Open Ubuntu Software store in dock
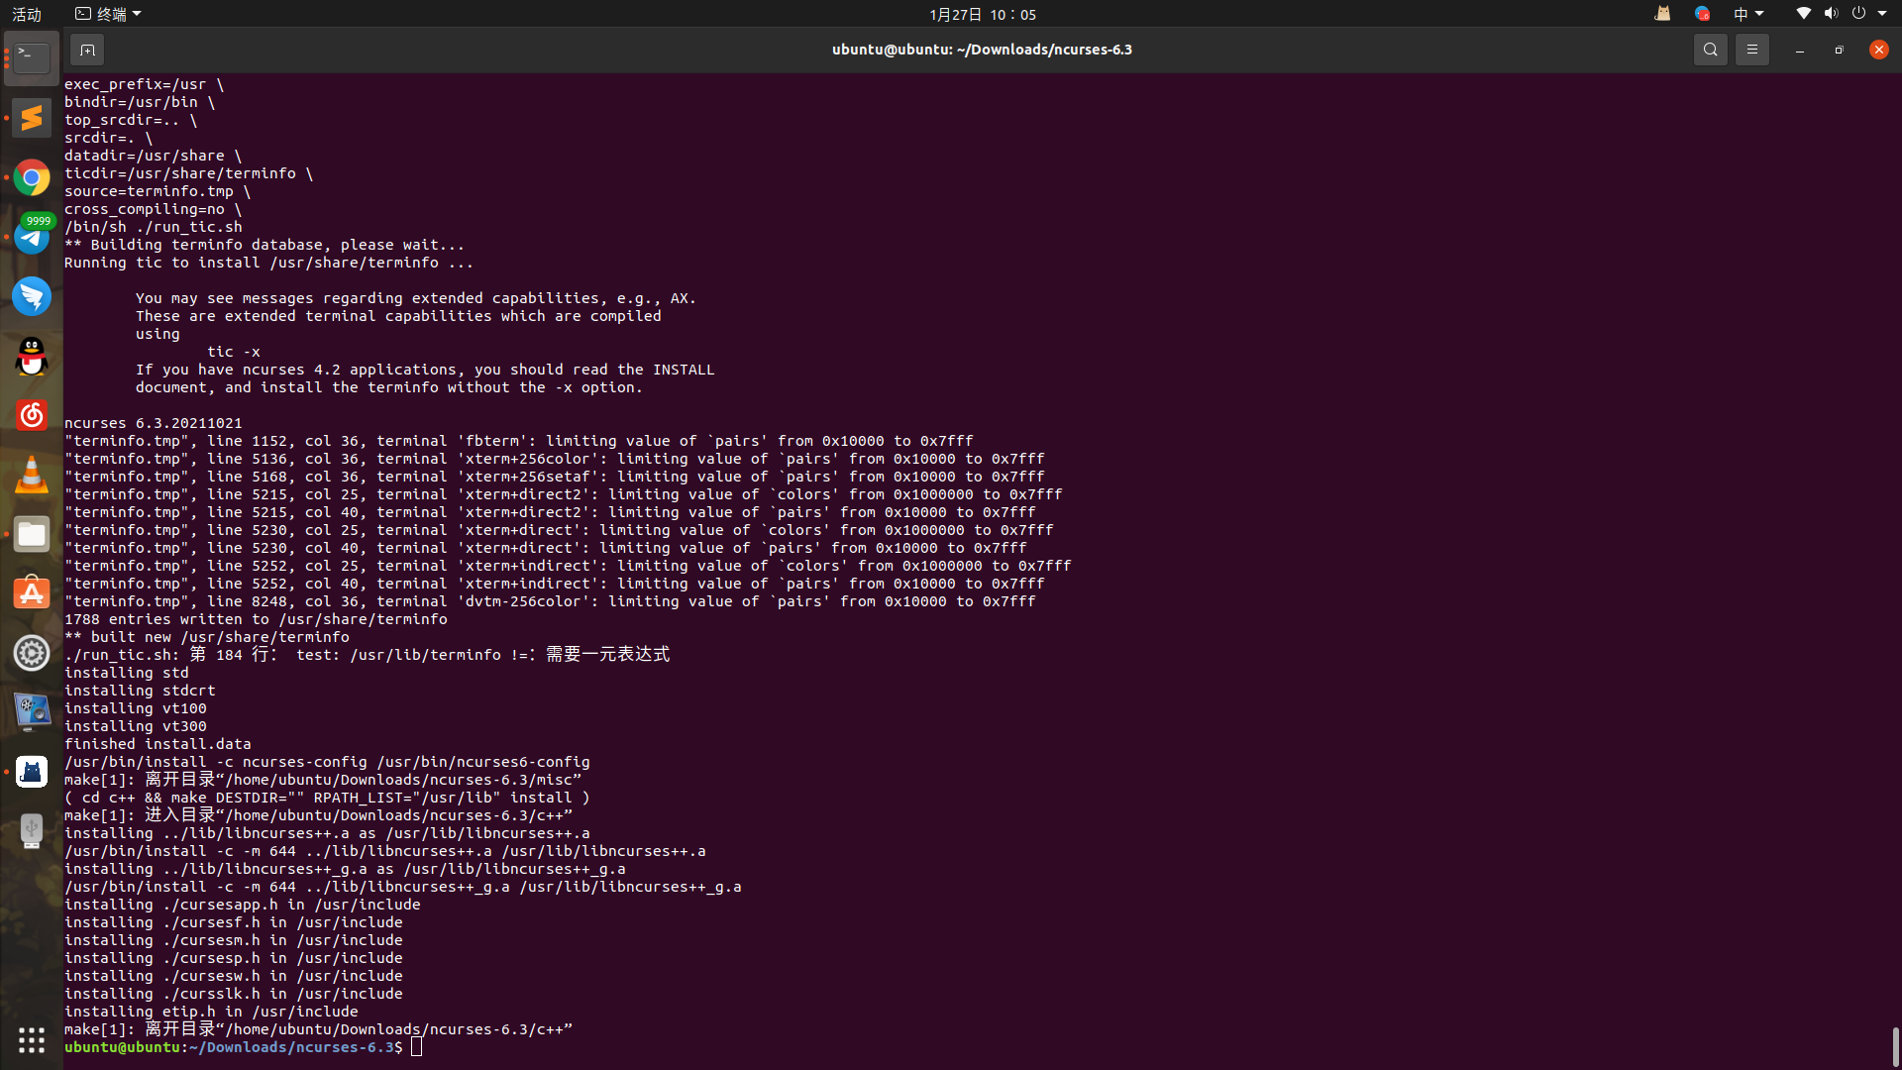Image resolution: width=1902 pixels, height=1070 pixels. (x=32, y=593)
